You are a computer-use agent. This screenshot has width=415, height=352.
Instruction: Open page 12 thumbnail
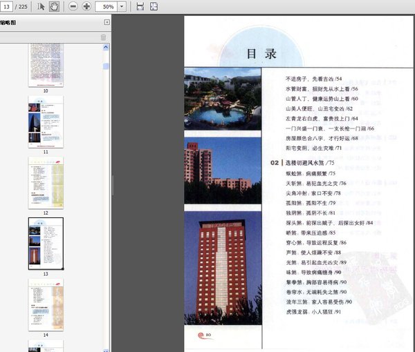tap(46, 183)
